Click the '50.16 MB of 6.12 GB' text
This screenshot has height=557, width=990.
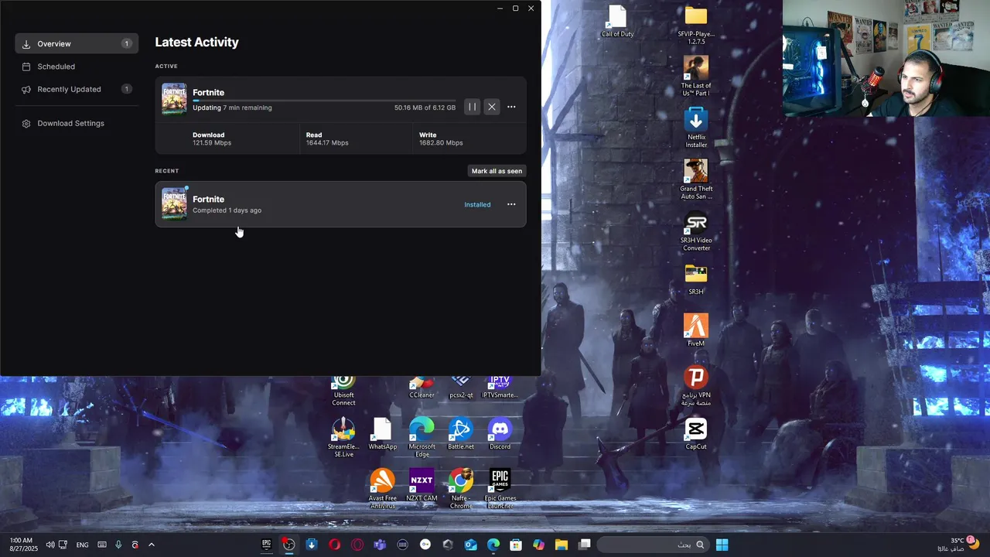click(x=425, y=108)
